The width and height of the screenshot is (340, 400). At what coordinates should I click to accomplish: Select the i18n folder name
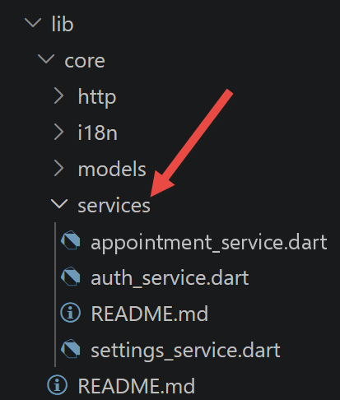pyautogui.click(x=98, y=133)
